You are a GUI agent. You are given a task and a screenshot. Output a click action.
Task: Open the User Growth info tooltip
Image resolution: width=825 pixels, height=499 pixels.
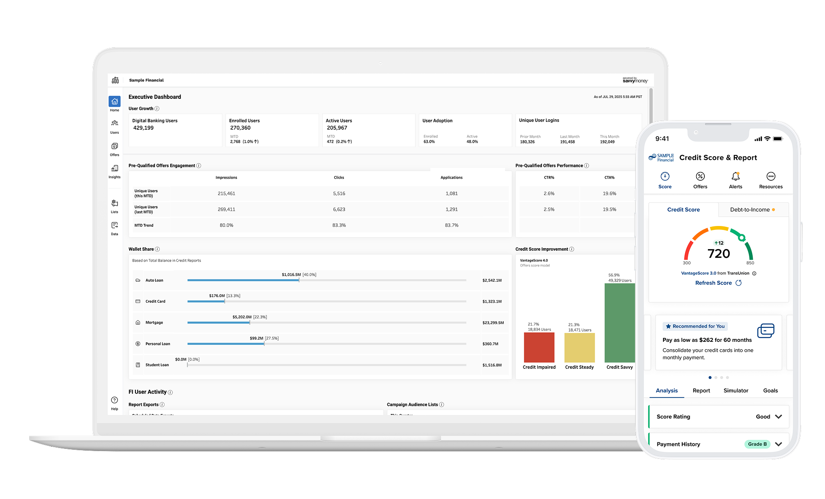pos(157,108)
